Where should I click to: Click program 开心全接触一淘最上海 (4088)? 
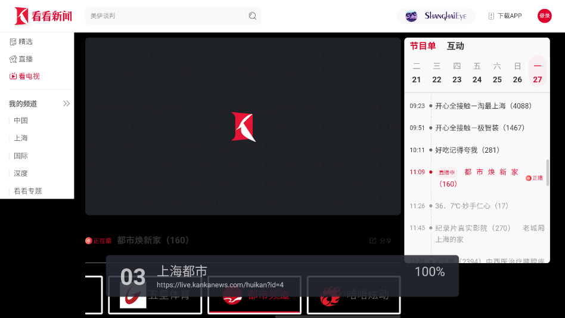click(483, 106)
